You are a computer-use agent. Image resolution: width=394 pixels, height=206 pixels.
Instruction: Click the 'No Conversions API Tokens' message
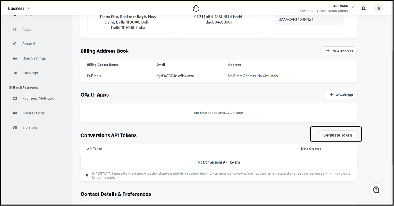point(219,162)
